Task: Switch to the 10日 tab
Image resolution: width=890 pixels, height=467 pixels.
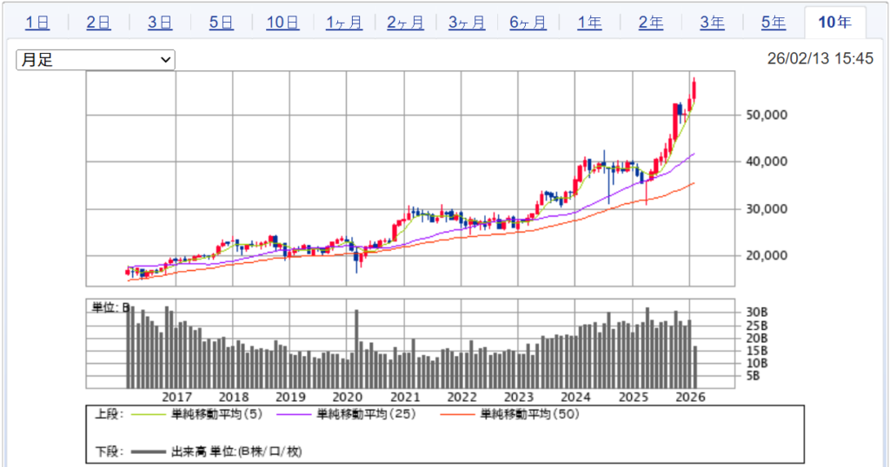Action: coord(282,23)
